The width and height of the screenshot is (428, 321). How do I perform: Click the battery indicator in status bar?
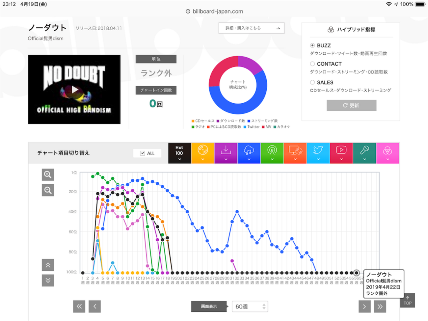(x=420, y=4)
